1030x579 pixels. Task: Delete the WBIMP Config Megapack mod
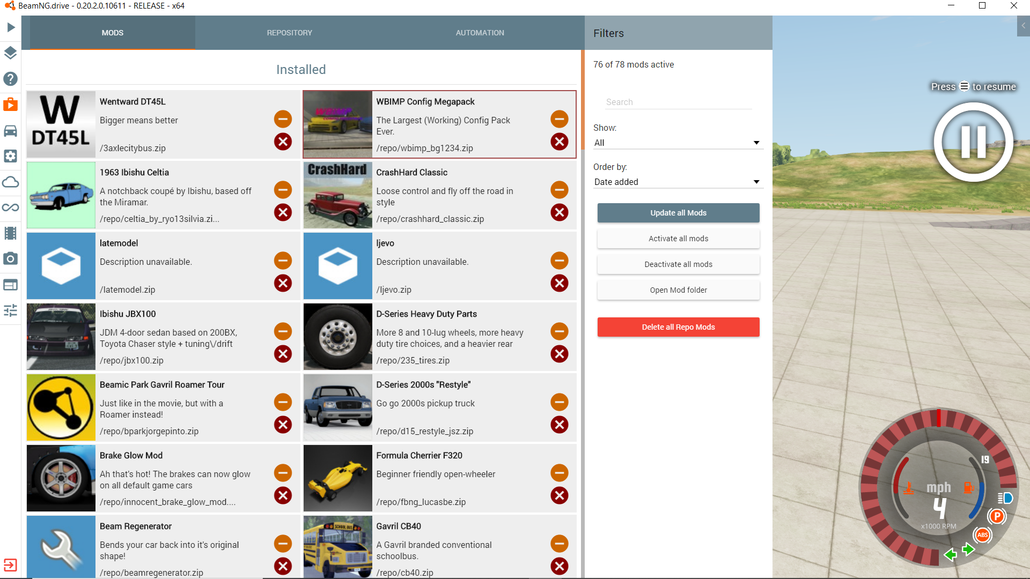pyautogui.click(x=560, y=142)
